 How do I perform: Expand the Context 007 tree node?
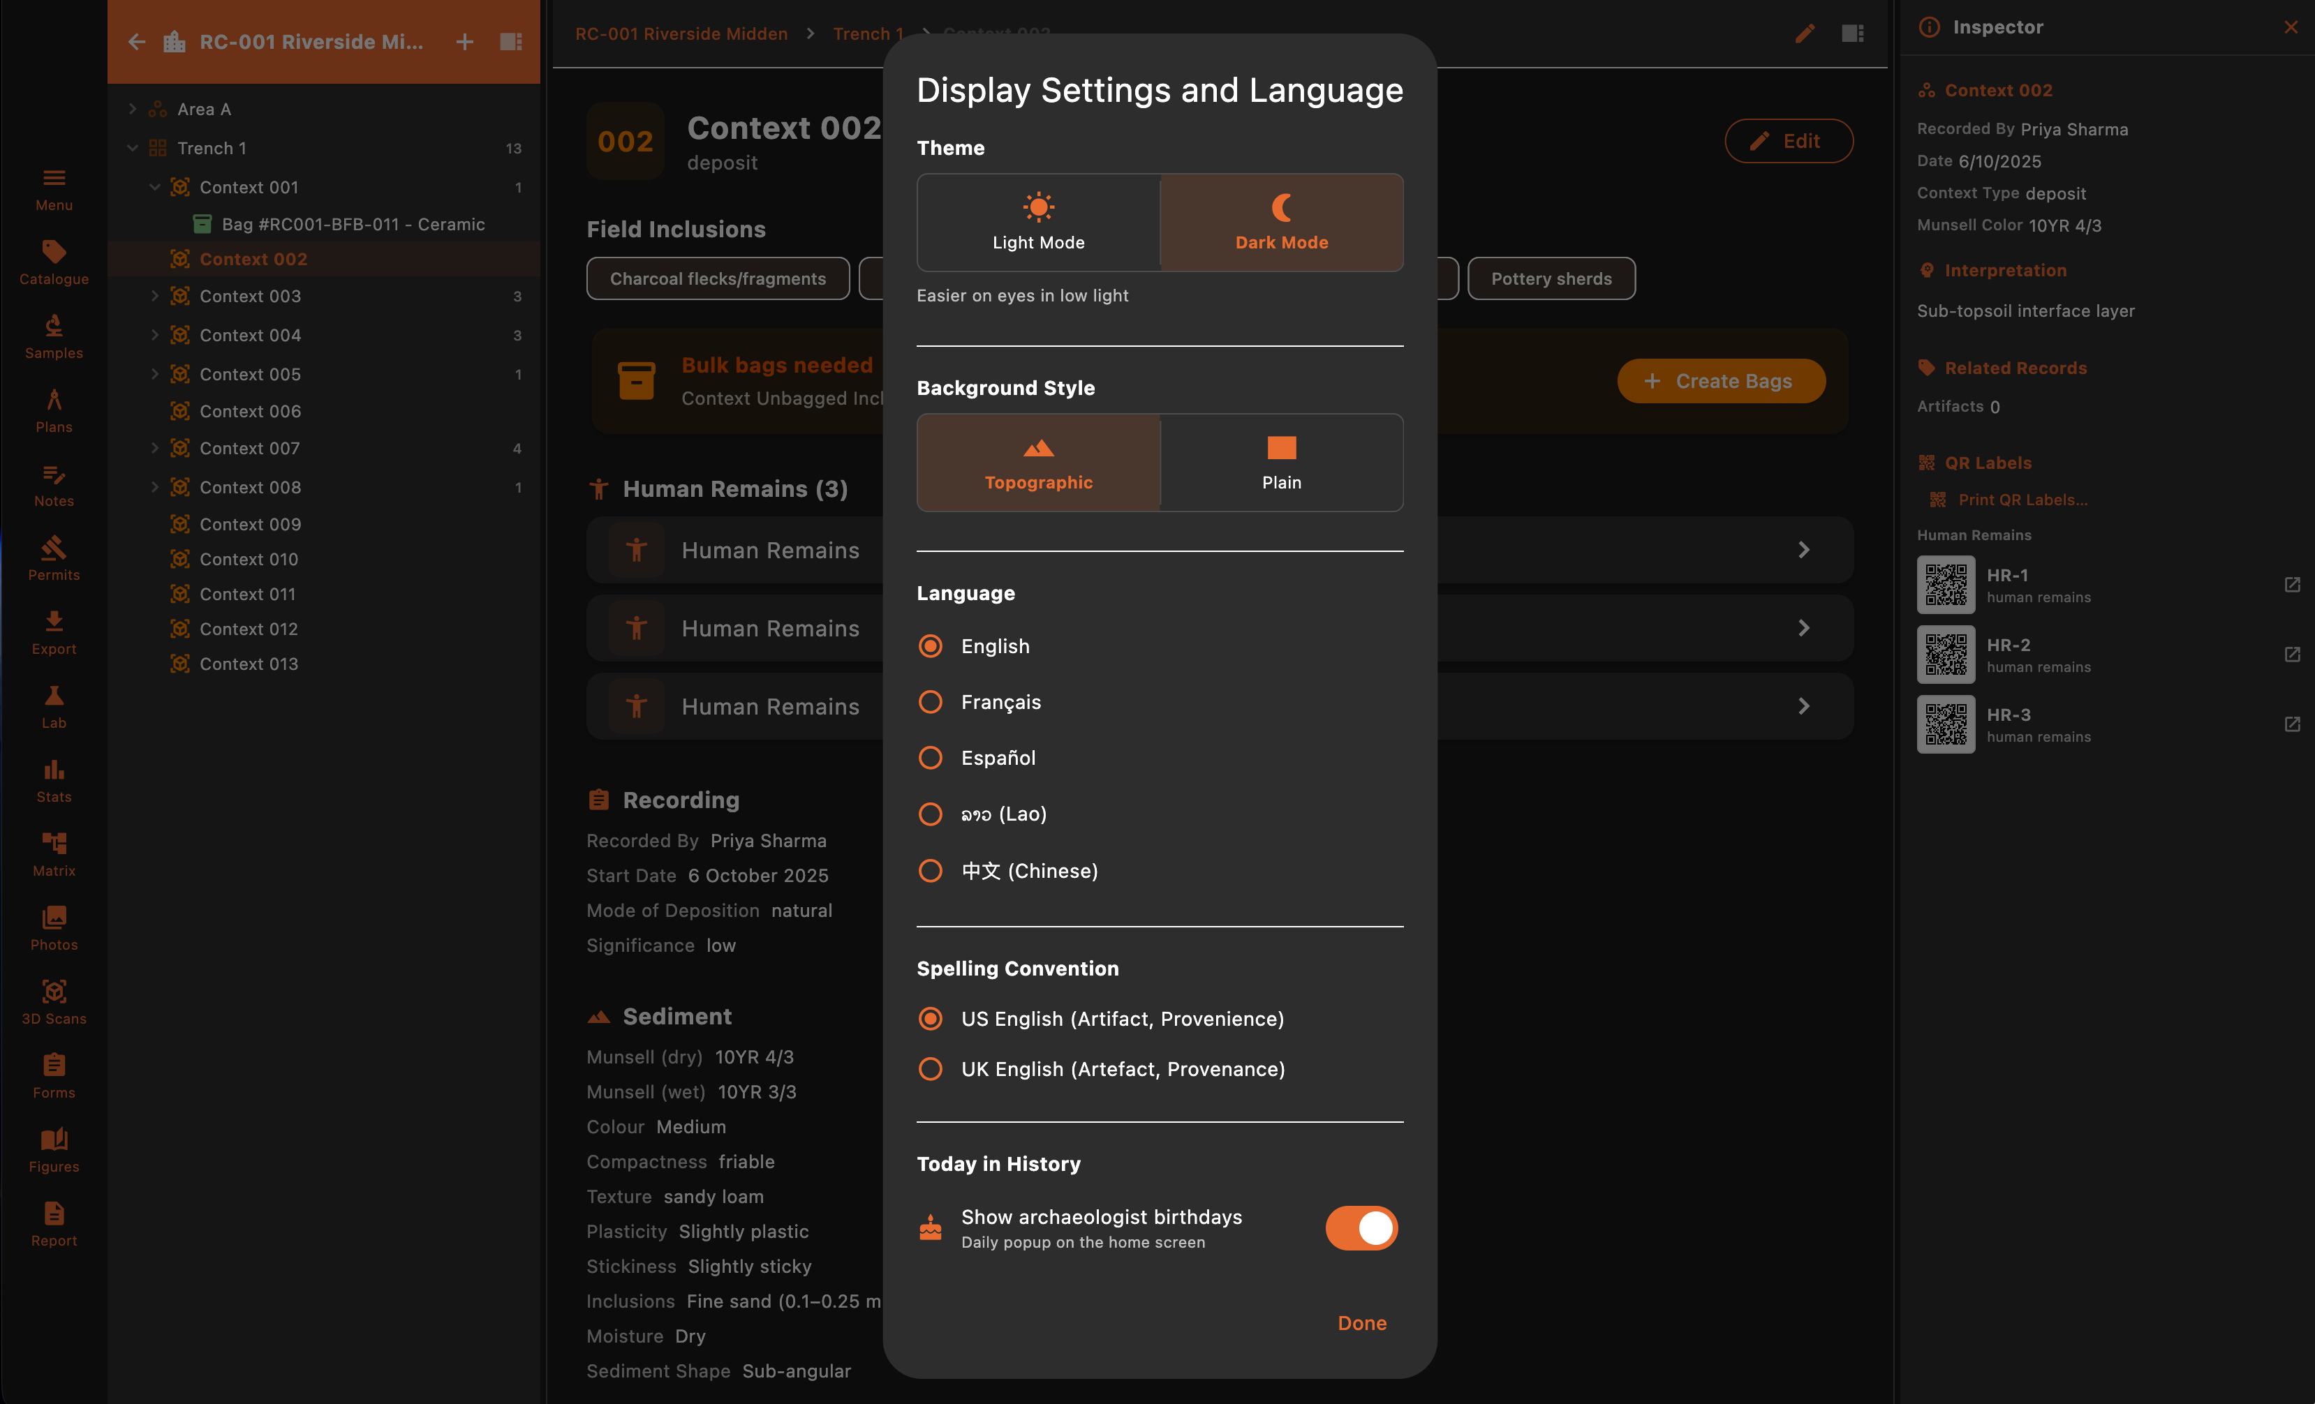tap(155, 448)
